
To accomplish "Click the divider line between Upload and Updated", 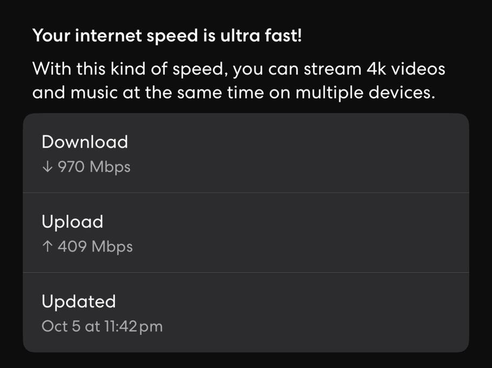I will (246, 272).
